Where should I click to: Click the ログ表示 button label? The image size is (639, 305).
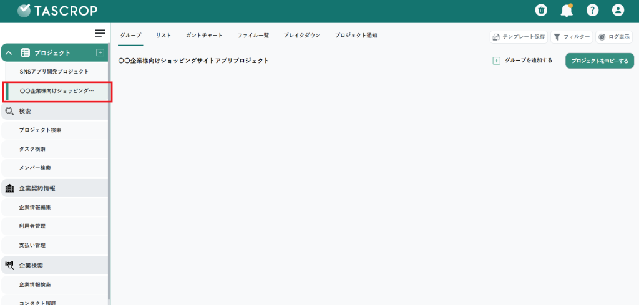point(619,37)
